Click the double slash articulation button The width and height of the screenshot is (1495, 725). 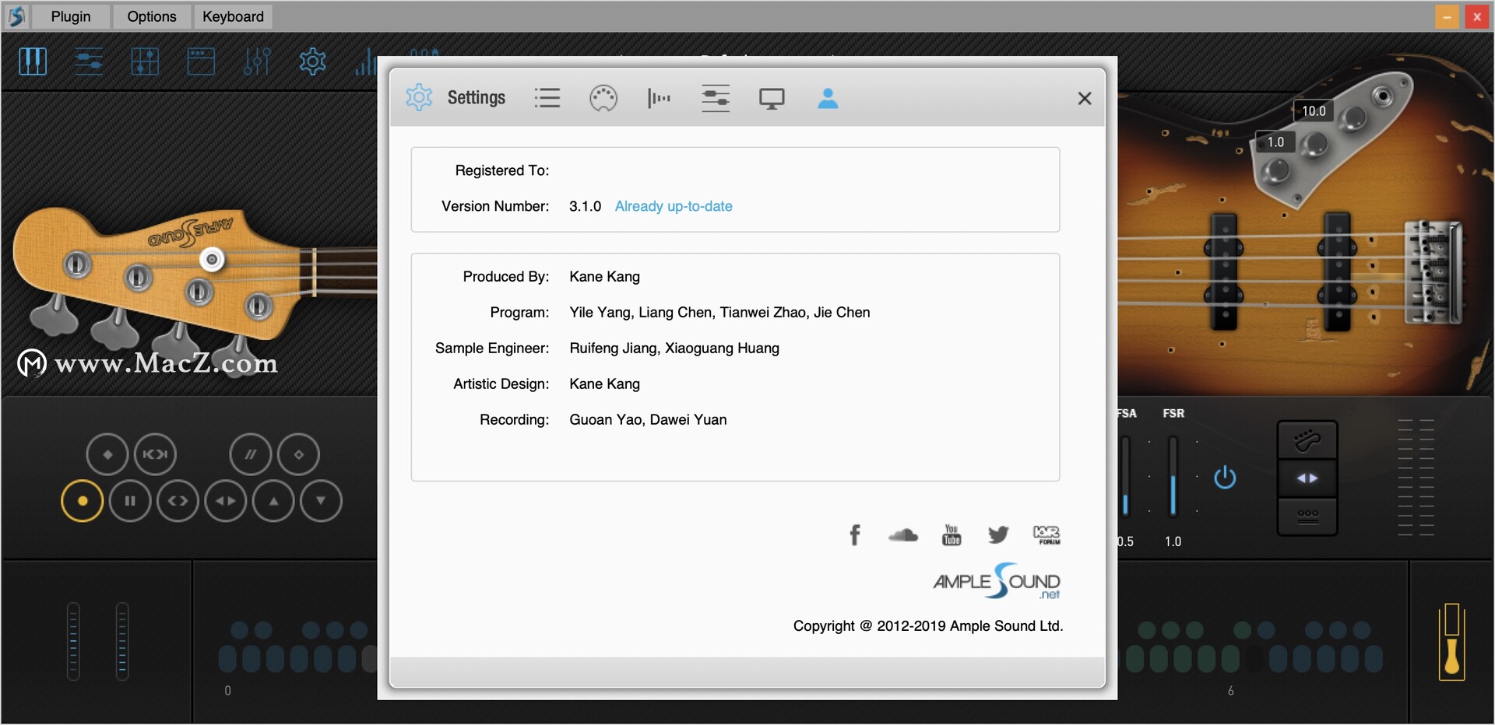click(251, 454)
